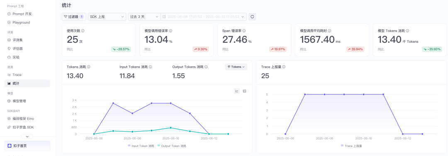Expand the sidebar with the down chevron

27,137
